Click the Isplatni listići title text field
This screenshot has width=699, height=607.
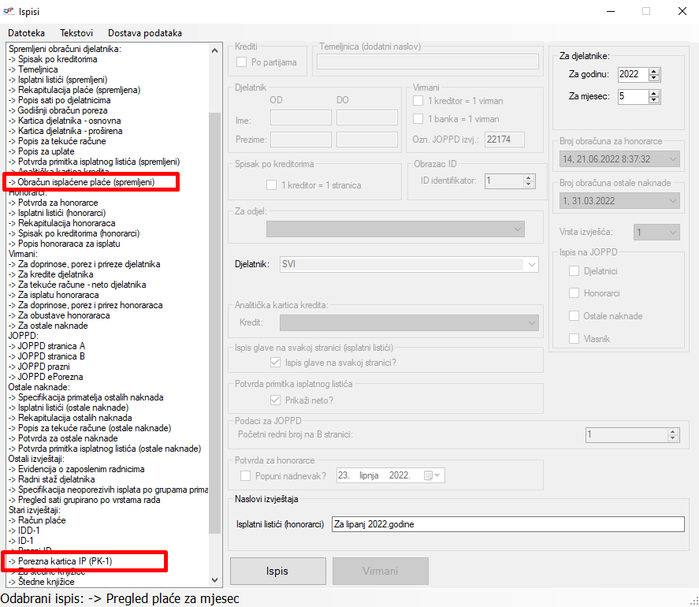click(x=508, y=524)
